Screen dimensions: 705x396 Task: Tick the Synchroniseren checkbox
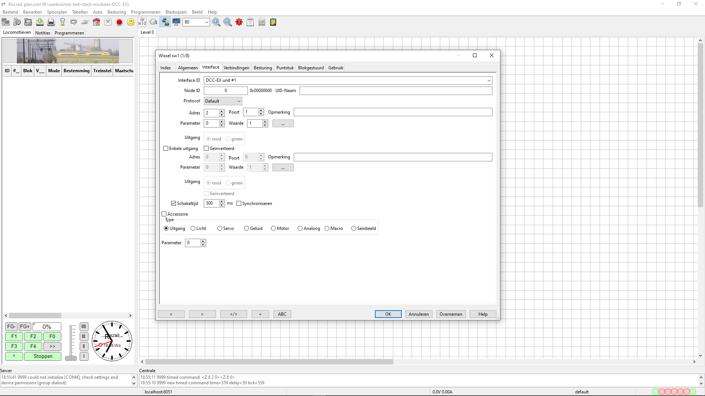point(239,203)
